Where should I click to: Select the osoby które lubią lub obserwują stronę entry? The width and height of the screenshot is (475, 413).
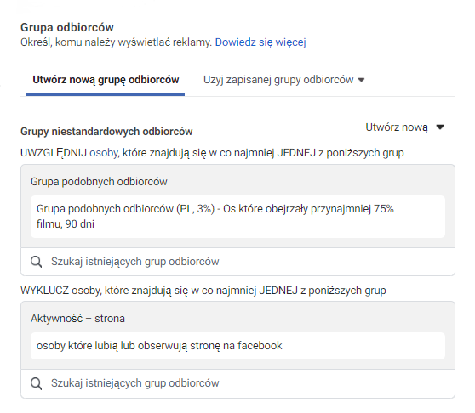click(x=237, y=346)
